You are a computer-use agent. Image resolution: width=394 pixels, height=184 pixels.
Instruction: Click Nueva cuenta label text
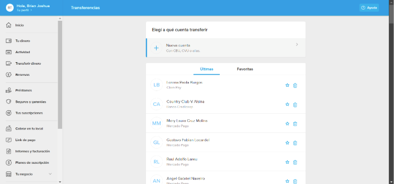(178, 45)
